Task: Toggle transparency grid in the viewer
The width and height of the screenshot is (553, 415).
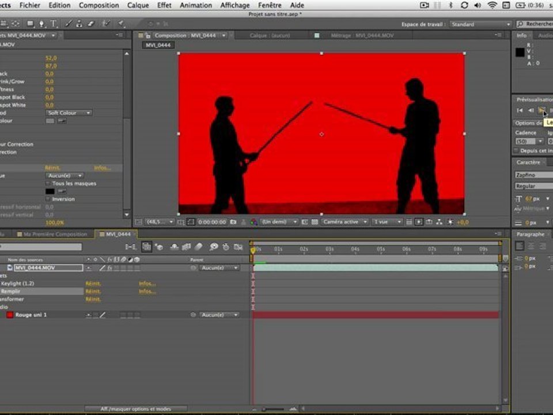Action: coord(315,222)
